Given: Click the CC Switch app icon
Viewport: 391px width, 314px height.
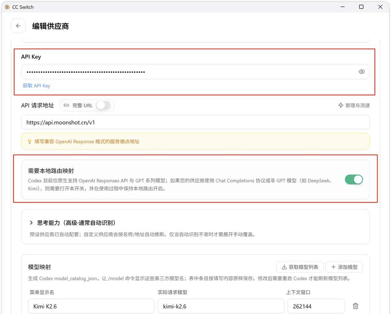Looking at the screenshot, I should [x=7, y=7].
